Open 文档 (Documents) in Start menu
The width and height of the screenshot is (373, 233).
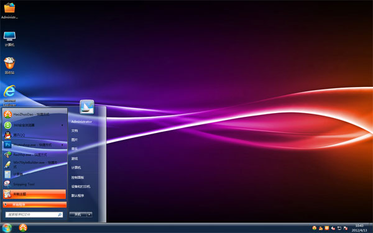point(75,130)
